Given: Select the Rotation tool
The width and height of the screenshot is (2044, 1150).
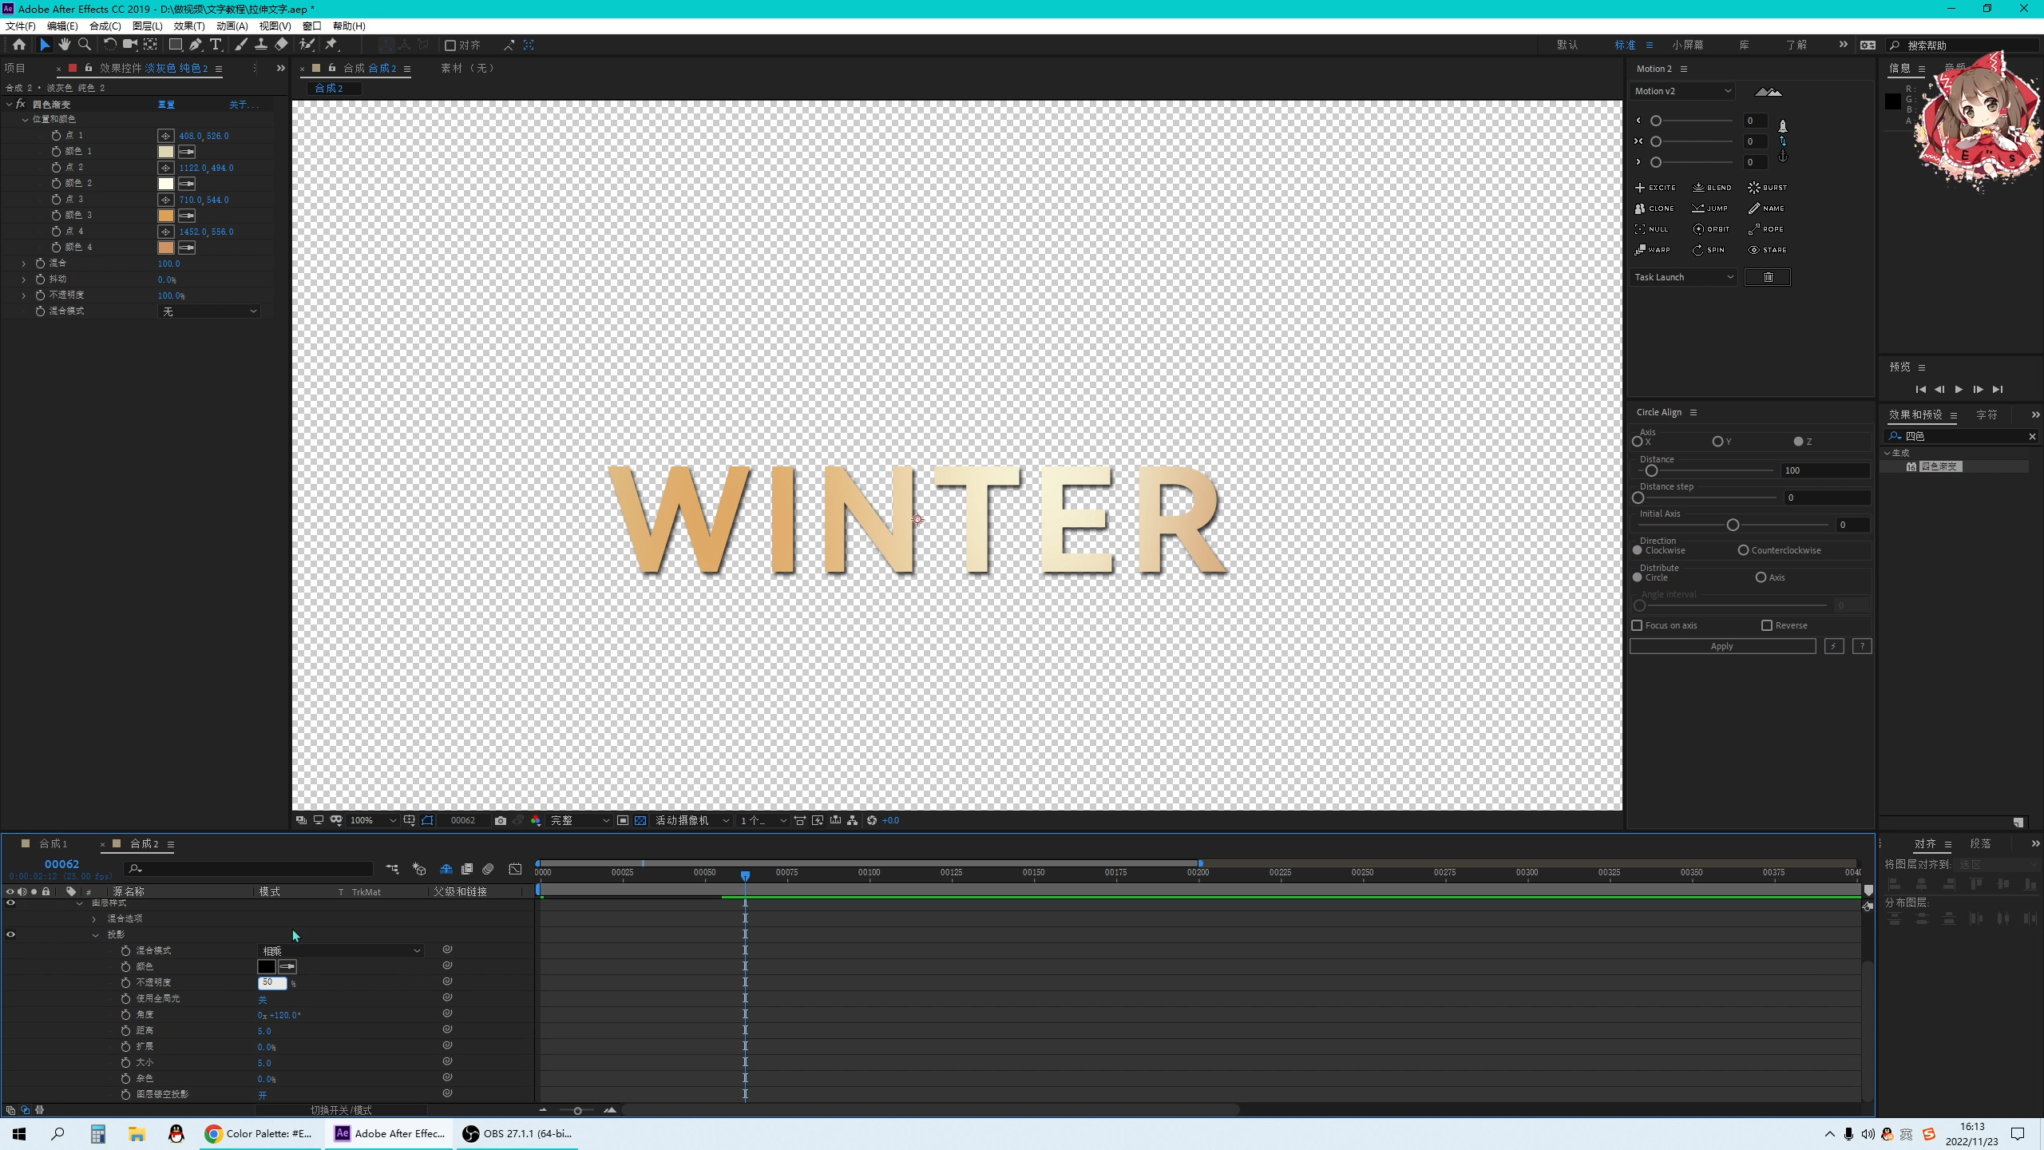Looking at the screenshot, I should pos(109,45).
